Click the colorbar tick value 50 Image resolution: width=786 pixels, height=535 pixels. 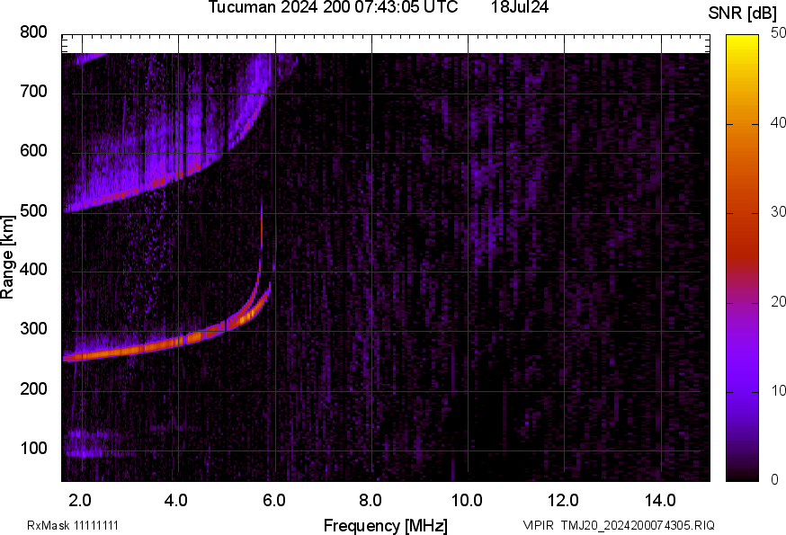(778, 33)
